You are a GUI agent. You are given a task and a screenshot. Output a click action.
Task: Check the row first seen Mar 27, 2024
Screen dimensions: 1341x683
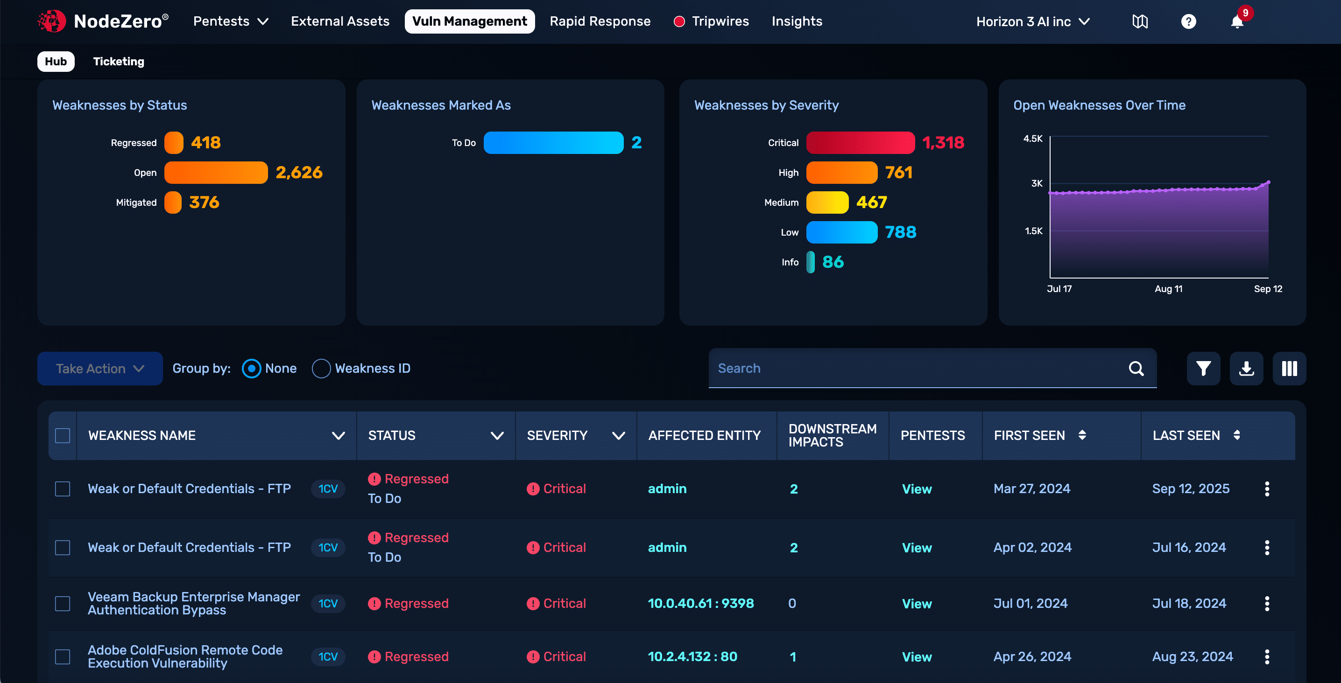click(x=63, y=488)
